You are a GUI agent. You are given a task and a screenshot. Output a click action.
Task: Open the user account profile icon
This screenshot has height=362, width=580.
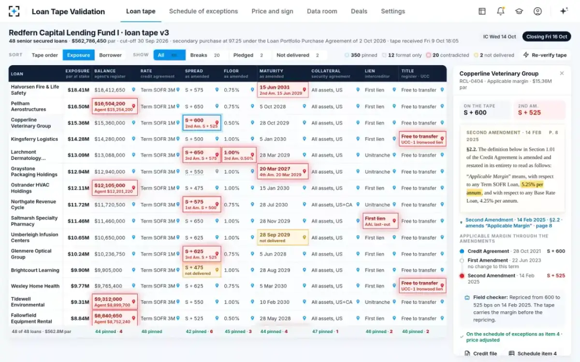(x=537, y=11)
